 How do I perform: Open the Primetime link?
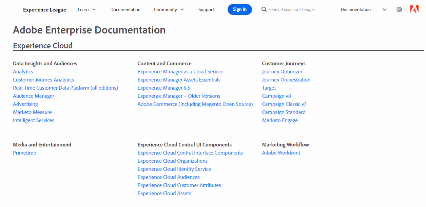[24, 153]
